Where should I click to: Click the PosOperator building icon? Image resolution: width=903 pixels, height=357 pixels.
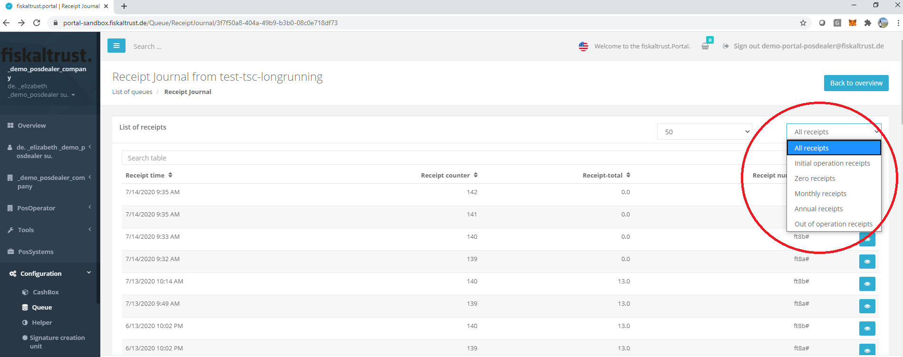point(10,208)
